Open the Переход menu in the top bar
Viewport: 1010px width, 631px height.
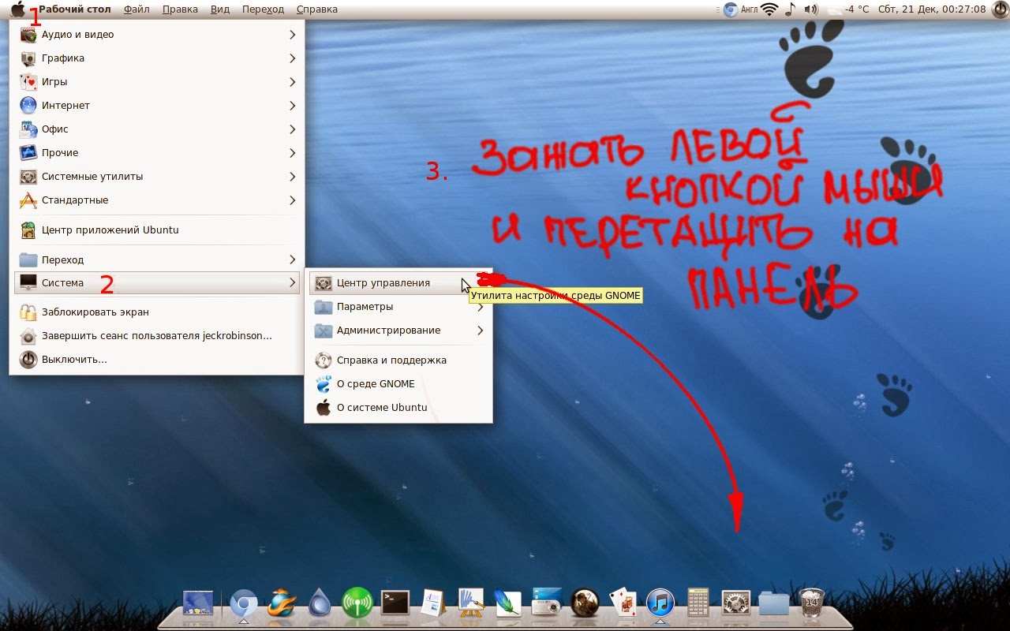pyautogui.click(x=263, y=9)
